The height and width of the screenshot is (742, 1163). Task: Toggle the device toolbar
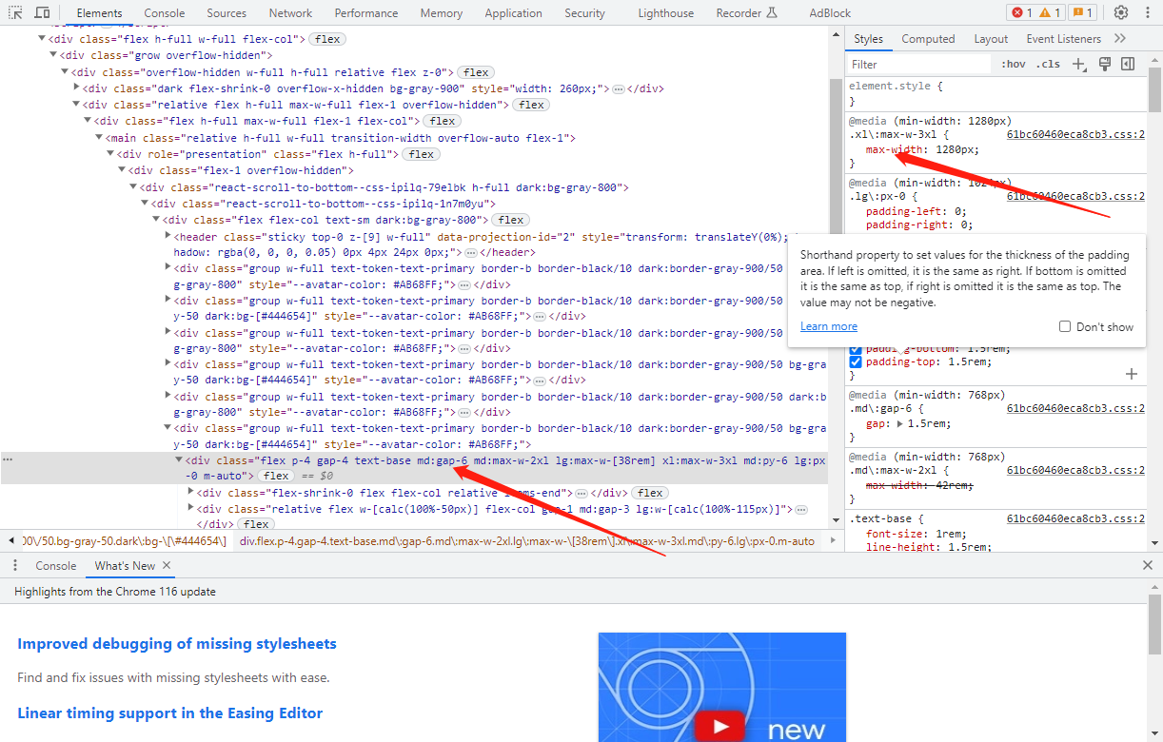coord(41,12)
